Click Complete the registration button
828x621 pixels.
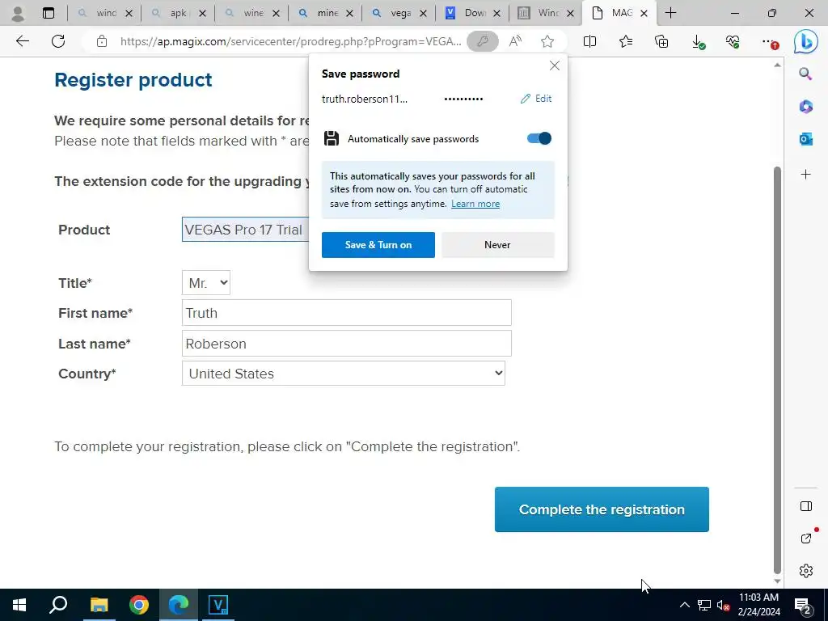coord(602,509)
